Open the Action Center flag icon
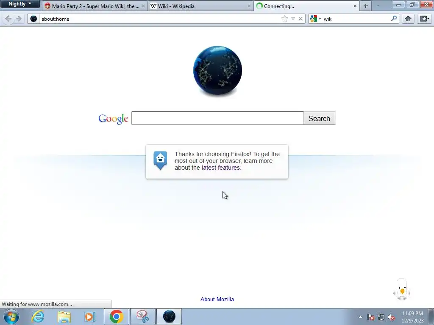The height and width of the screenshot is (325, 434). click(x=370, y=317)
